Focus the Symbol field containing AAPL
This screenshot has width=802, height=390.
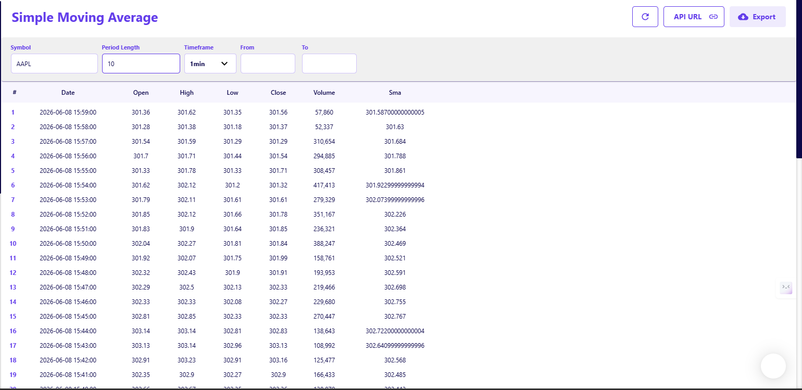(x=54, y=64)
